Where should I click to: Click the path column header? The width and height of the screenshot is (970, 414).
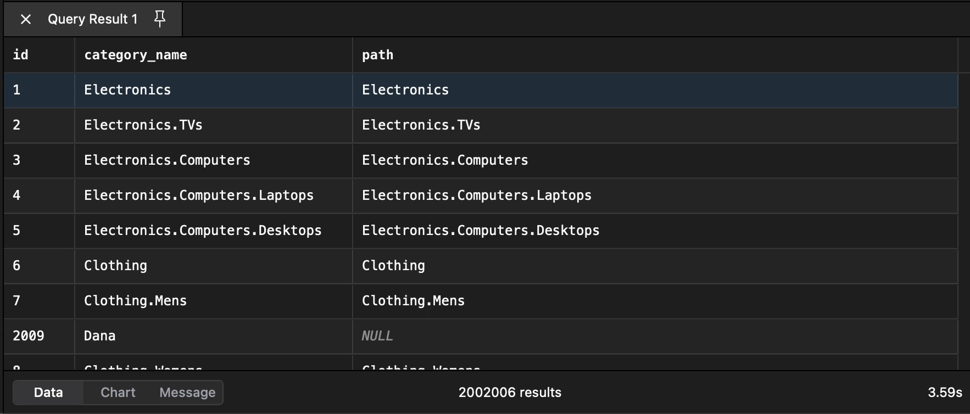coord(377,55)
